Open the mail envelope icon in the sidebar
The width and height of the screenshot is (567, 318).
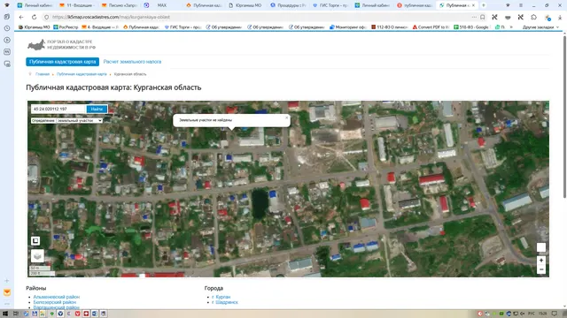[x=7, y=292]
